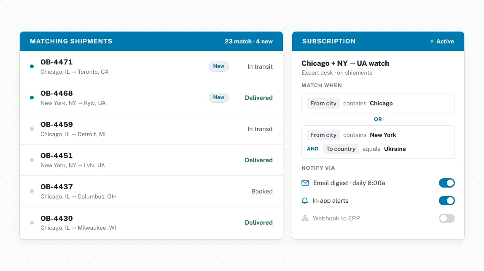
Task: Click the Webhook to ERP icon
Action: pyautogui.click(x=305, y=218)
